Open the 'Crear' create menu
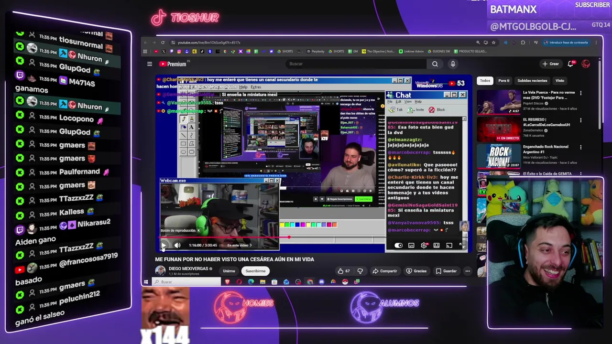 [x=551, y=64]
